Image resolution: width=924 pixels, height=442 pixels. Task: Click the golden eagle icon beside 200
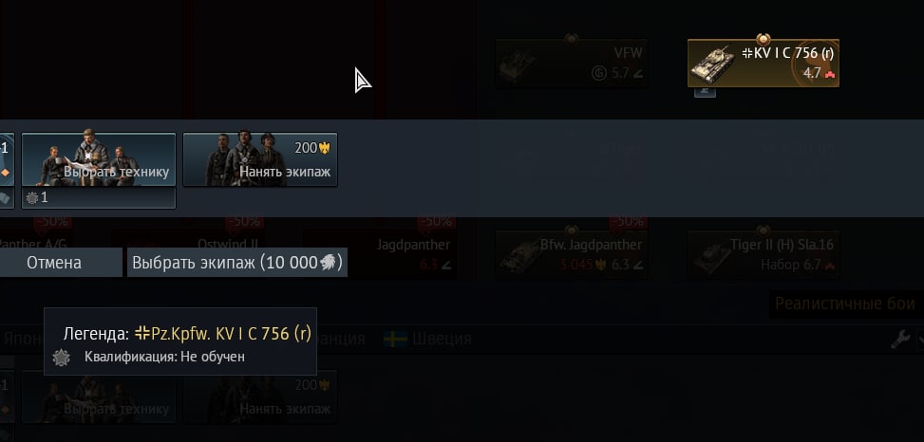[x=324, y=148]
